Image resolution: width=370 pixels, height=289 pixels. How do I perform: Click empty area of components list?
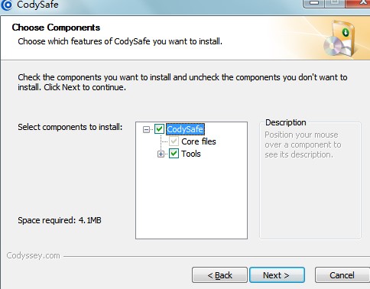click(191, 199)
